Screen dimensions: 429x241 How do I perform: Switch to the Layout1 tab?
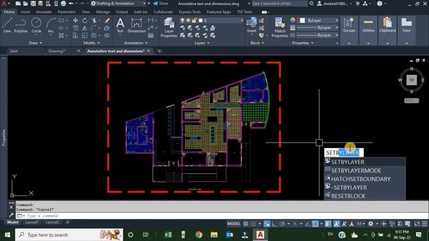32,222
